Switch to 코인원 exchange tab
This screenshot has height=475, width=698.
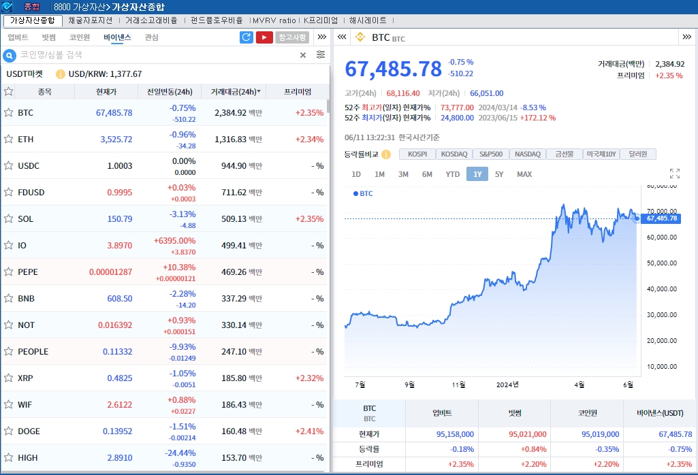click(80, 37)
